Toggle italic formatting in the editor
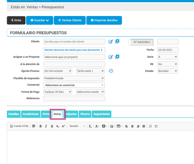This screenshot has width=194, height=164. tap(46, 126)
